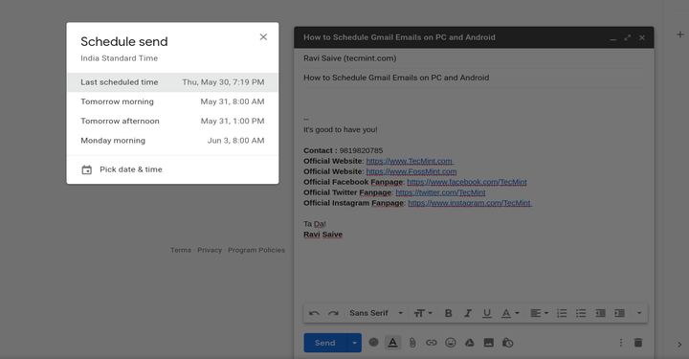
Task: Toggle underline formatting
Action: point(487,313)
